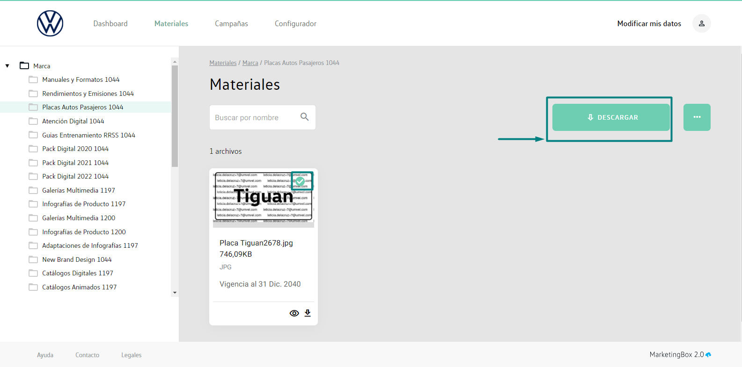The width and height of the screenshot is (742, 367).
Task: Click the Volkswagen logo
Action: coord(50,23)
